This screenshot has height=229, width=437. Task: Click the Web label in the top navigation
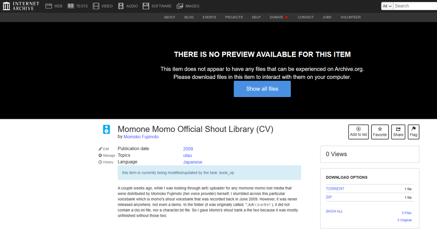[x=58, y=6]
